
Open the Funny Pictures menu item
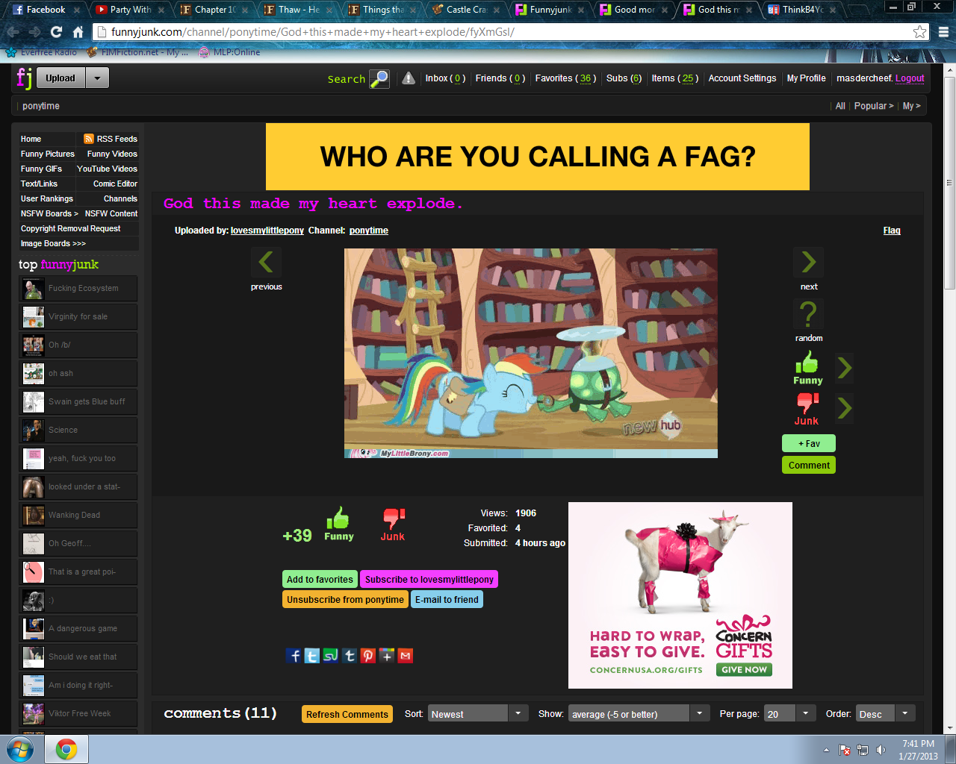[48, 154]
